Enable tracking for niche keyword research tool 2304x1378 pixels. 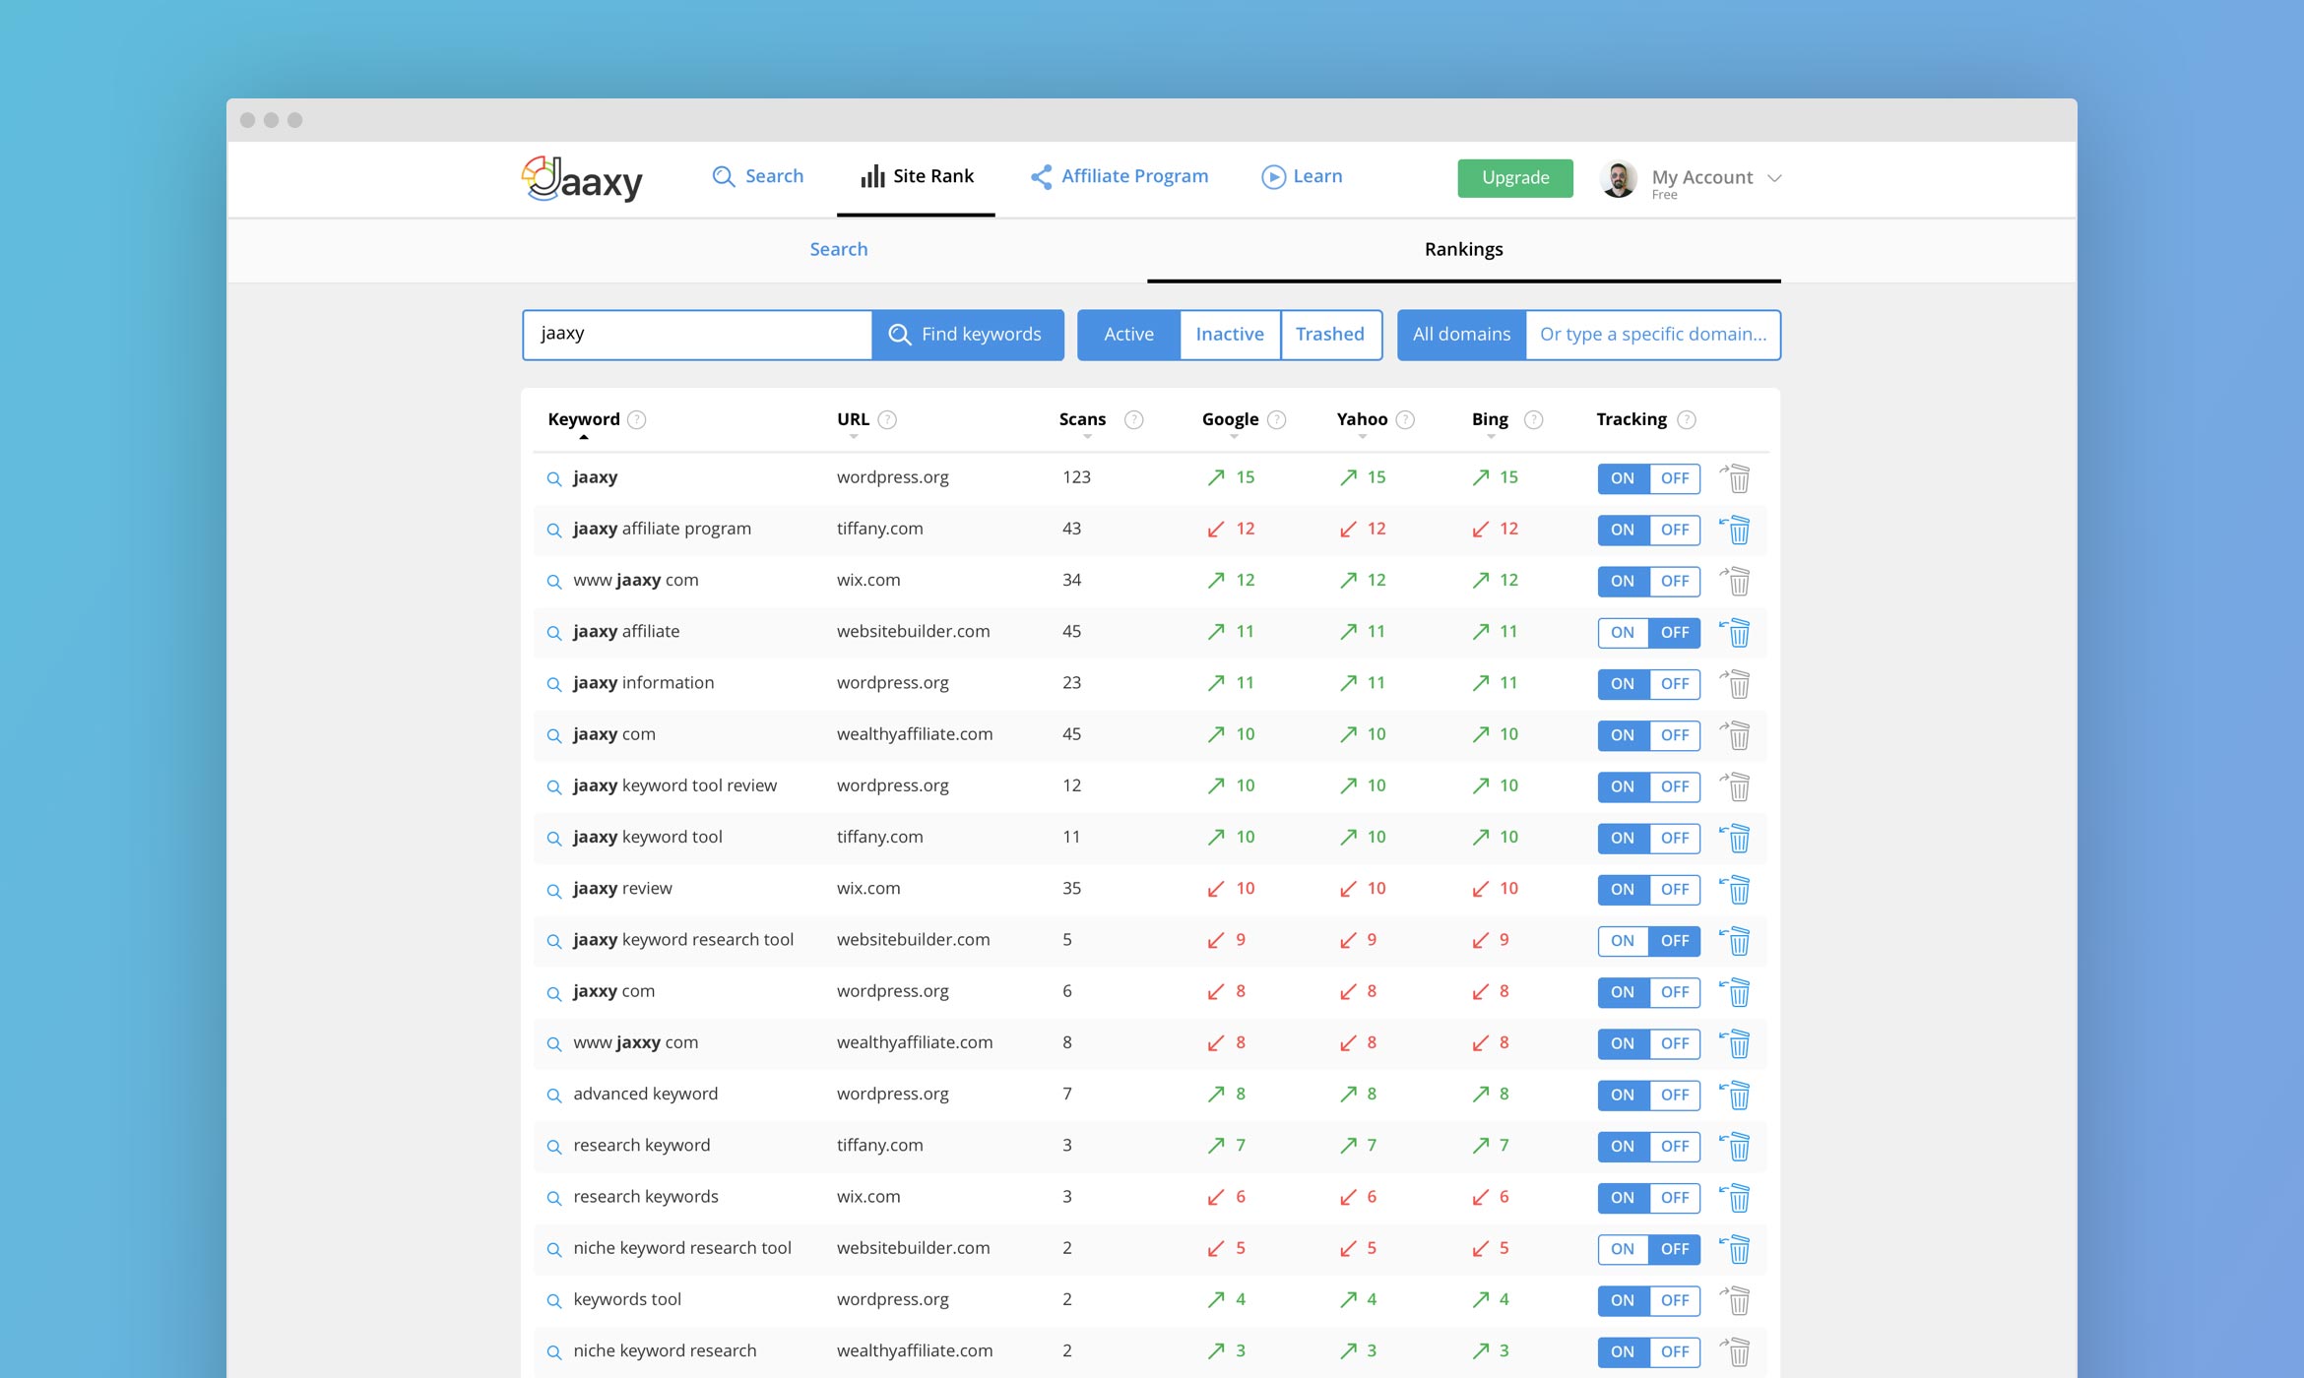pos(1623,1249)
